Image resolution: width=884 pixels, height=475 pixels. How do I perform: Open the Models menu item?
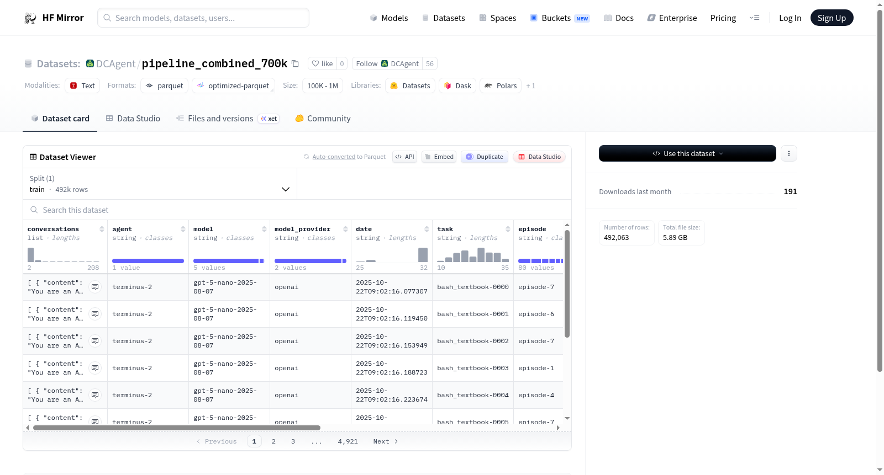(x=389, y=18)
